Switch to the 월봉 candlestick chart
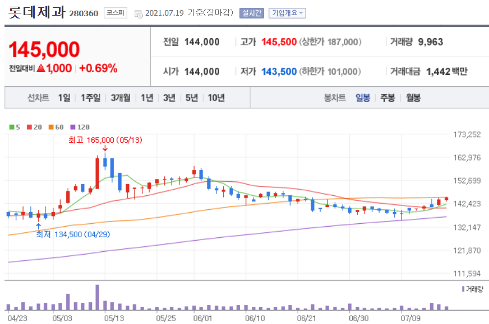Image resolution: width=489 pixels, height=324 pixels. pos(413,98)
